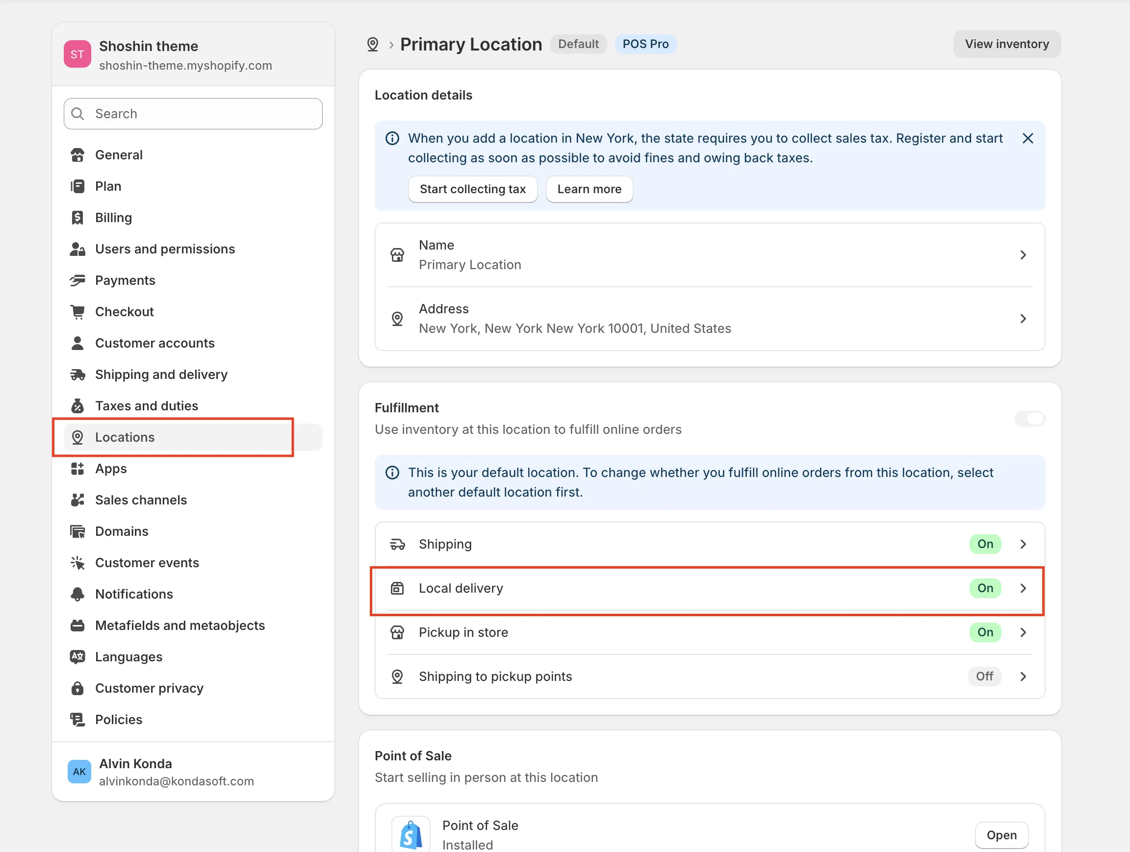Image resolution: width=1130 pixels, height=852 pixels.
Task: Open Pickup in store chevron
Action: pyautogui.click(x=1023, y=632)
